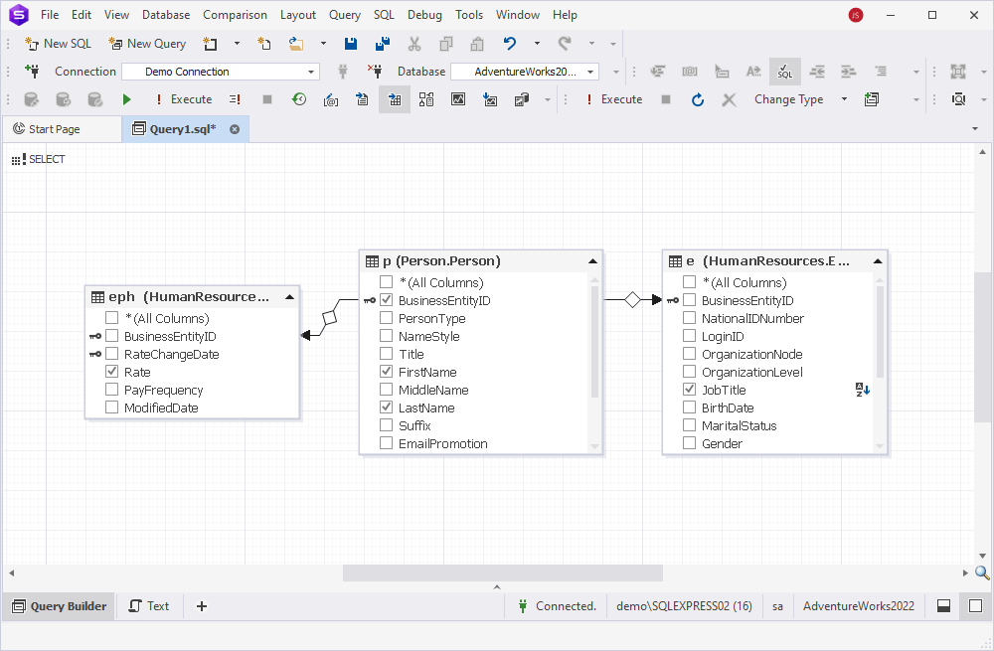The image size is (994, 651).
Task: Open the document tabs list dropdown arrow
Action: pyautogui.click(x=975, y=128)
